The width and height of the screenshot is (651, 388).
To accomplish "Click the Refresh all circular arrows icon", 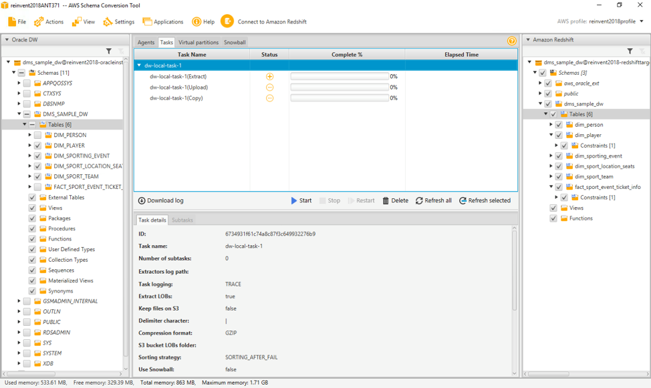I will [x=419, y=200].
